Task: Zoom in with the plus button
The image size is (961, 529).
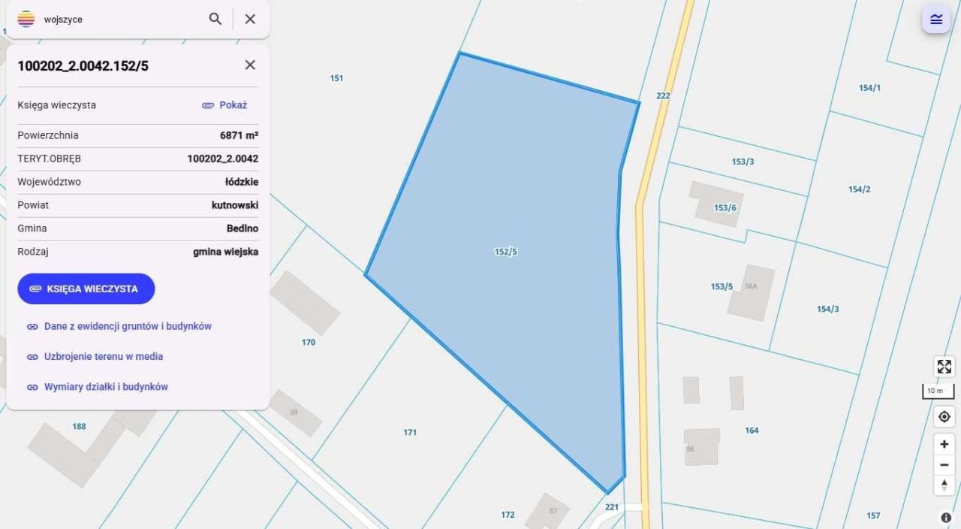Action: [x=944, y=444]
